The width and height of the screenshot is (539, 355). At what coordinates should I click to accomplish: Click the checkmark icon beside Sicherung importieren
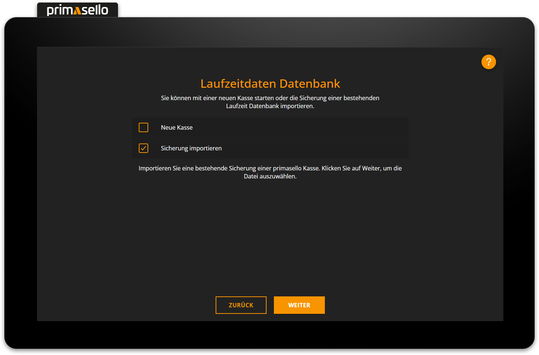click(143, 148)
